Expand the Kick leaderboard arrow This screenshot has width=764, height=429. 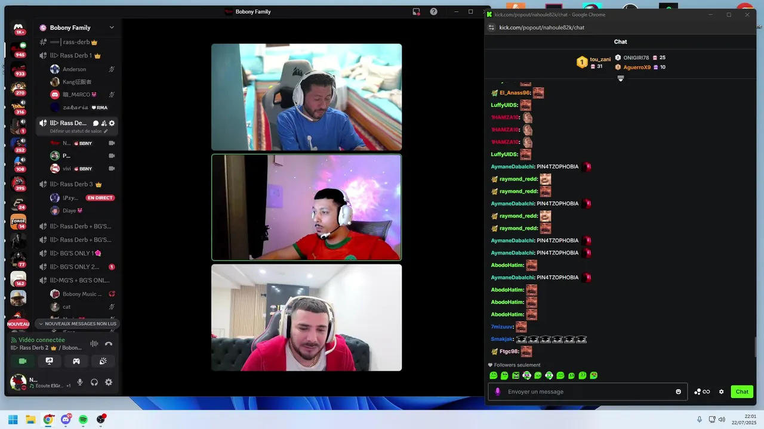point(621,79)
